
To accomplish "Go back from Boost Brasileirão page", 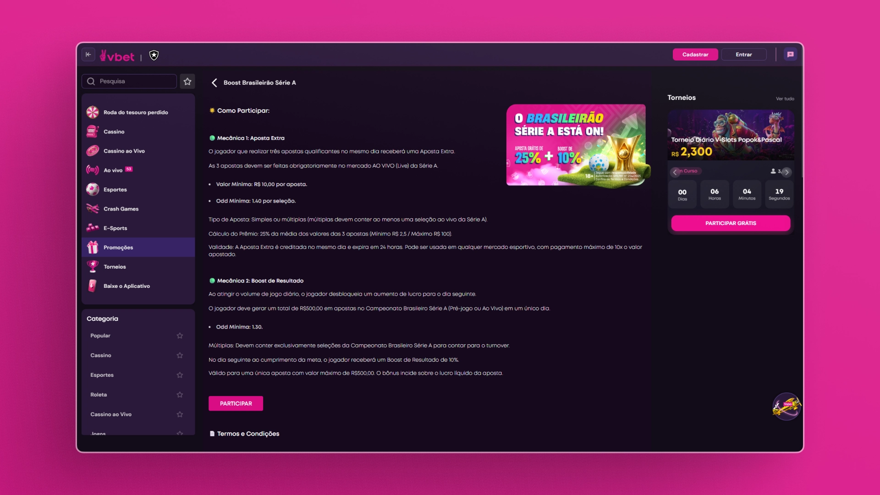I will [x=214, y=83].
